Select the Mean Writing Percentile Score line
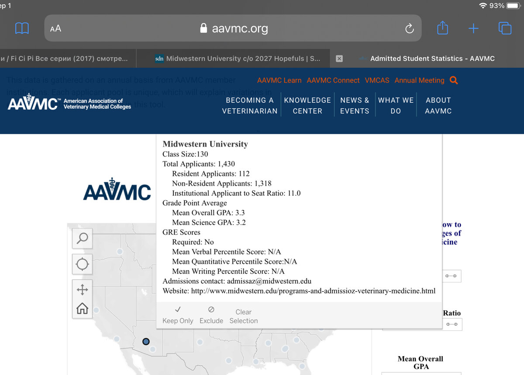 click(228, 271)
